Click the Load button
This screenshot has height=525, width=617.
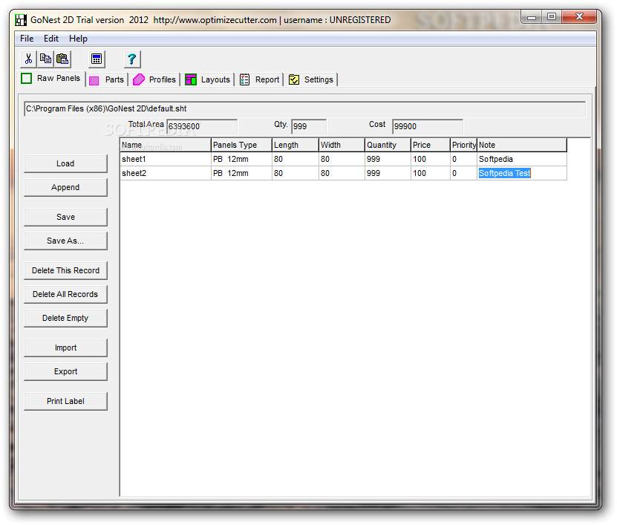click(x=65, y=163)
